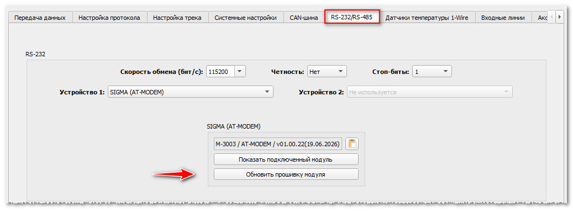Click Обновить прошивку модуля button
Viewport: 573px width, 213px height.
[286, 174]
